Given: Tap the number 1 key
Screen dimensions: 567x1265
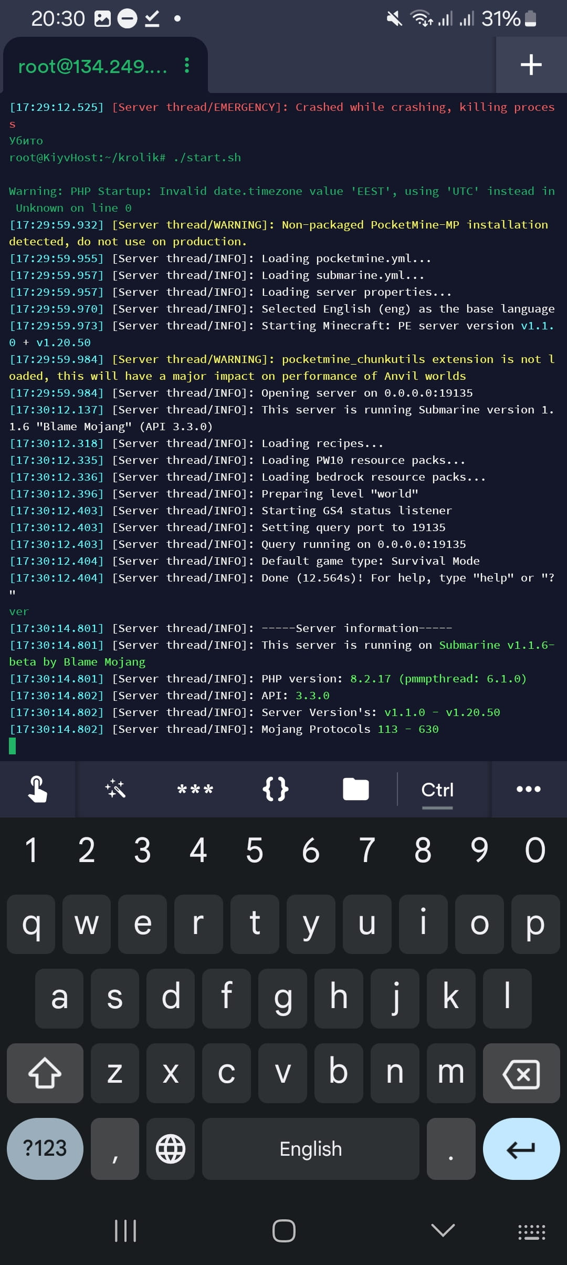Looking at the screenshot, I should (x=31, y=850).
